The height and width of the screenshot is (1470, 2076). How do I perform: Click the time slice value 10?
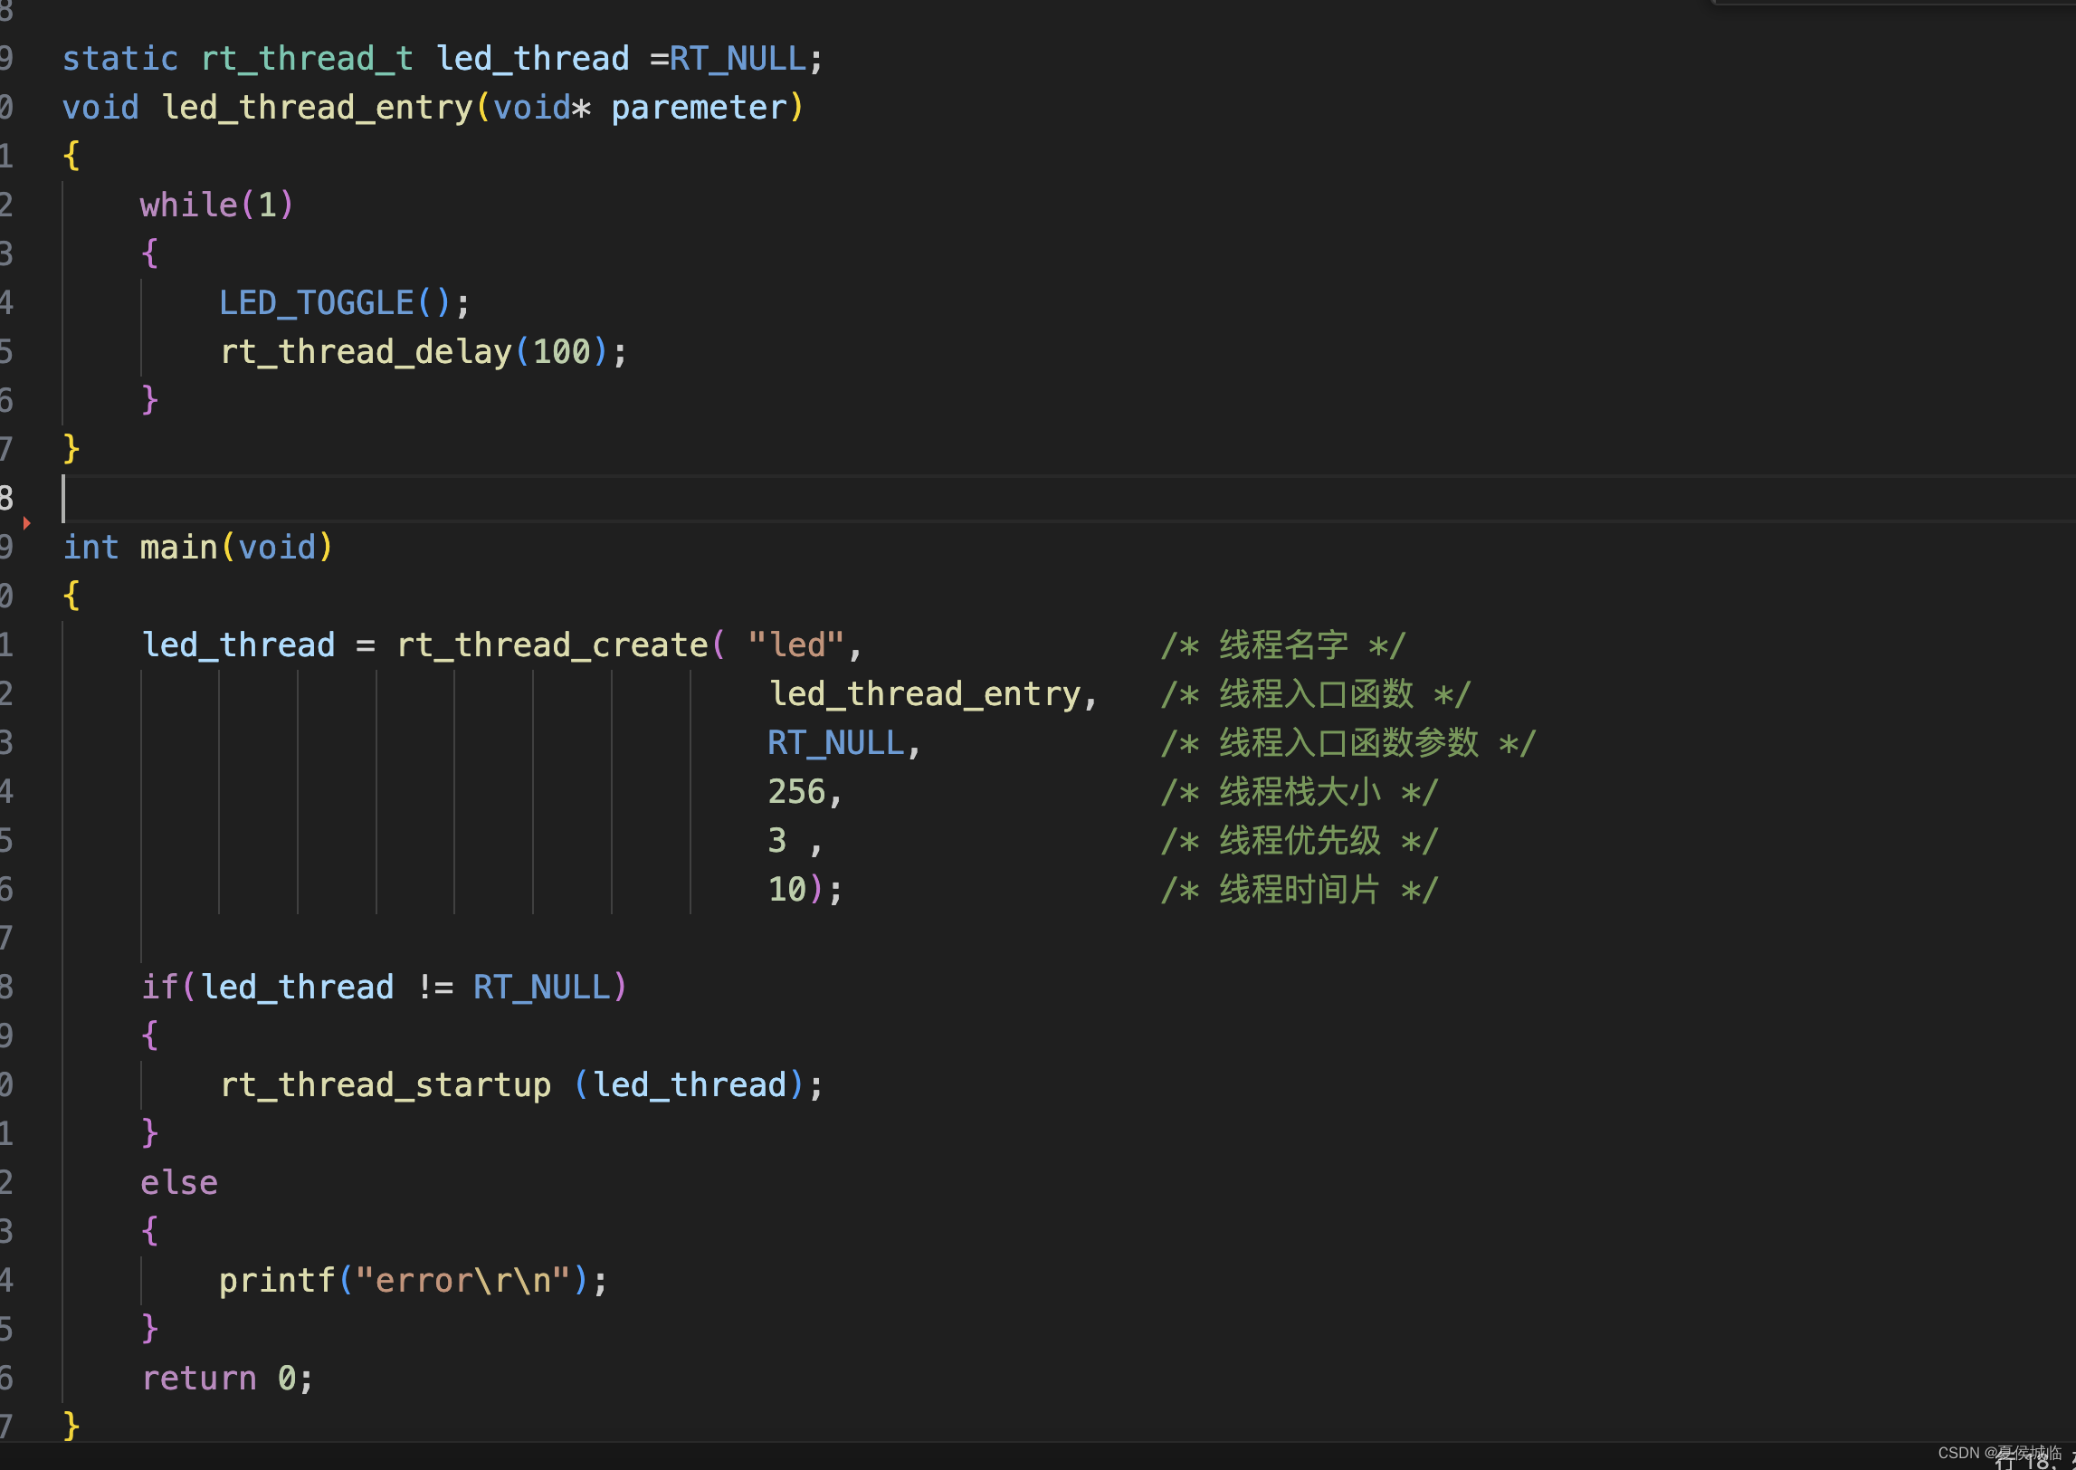pos(787,890)
